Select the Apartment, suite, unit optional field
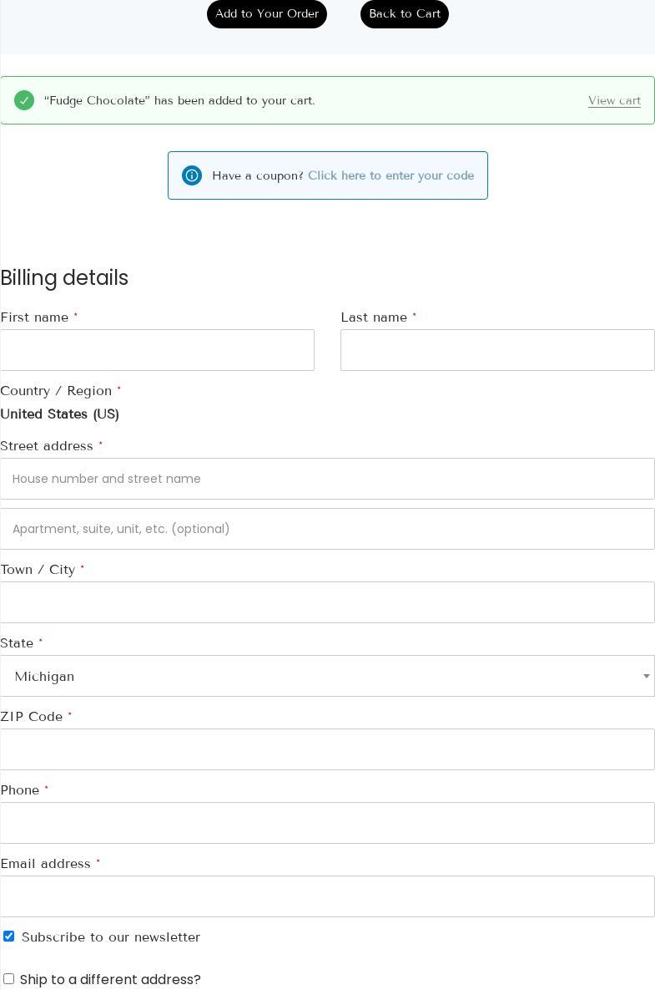This screenshot has width=655, height=990. (x=327, y=529)
